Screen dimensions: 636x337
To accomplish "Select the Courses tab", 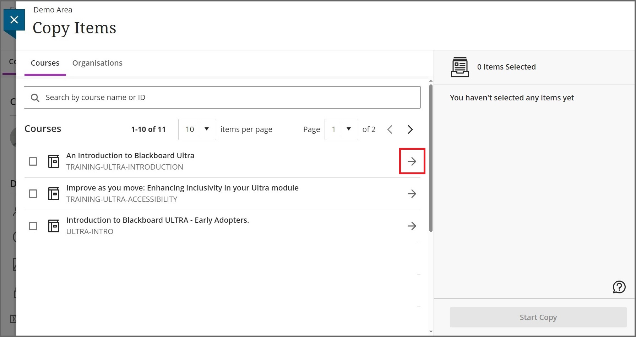I will [45, 63].
